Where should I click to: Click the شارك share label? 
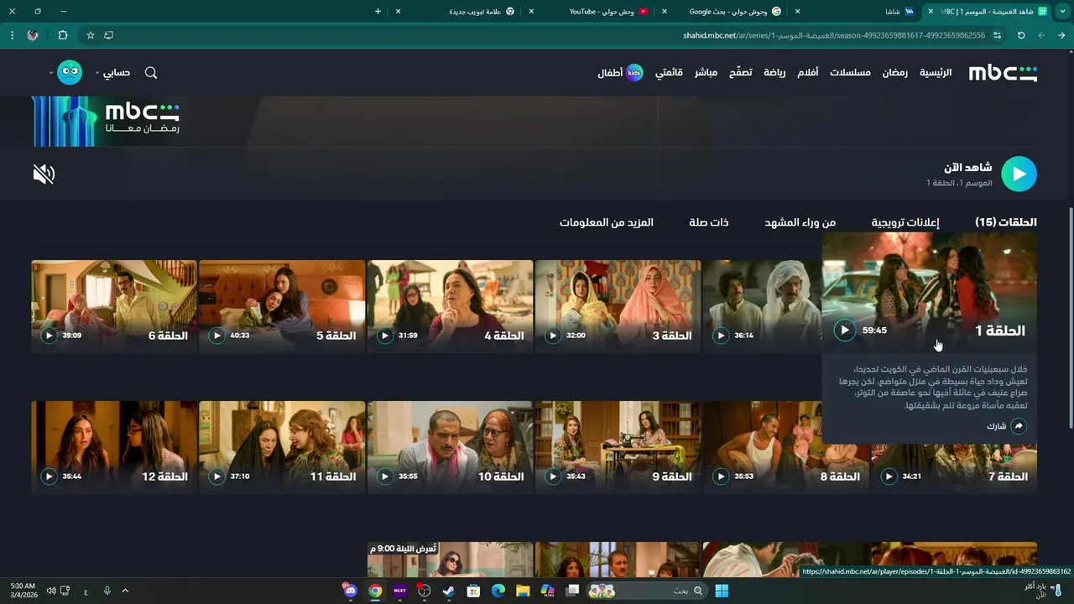996,426
